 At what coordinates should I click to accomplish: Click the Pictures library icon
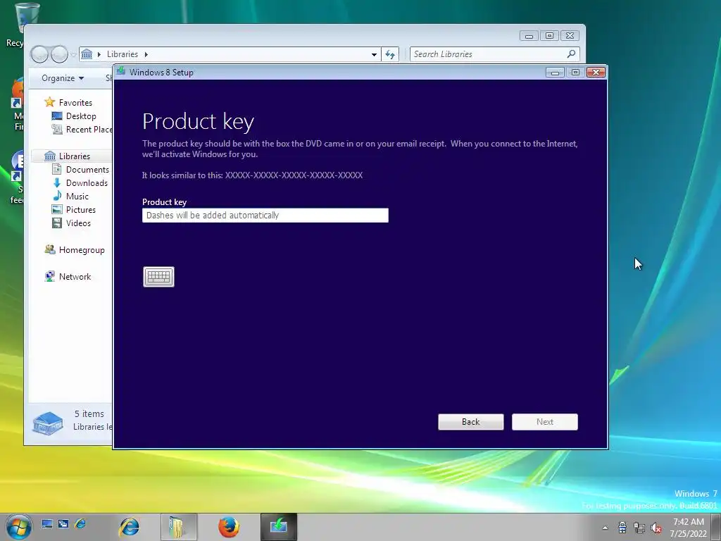[57, 209]
